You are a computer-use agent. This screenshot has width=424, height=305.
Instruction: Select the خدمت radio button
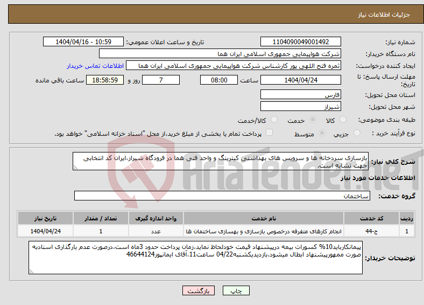tap(313, 120)
